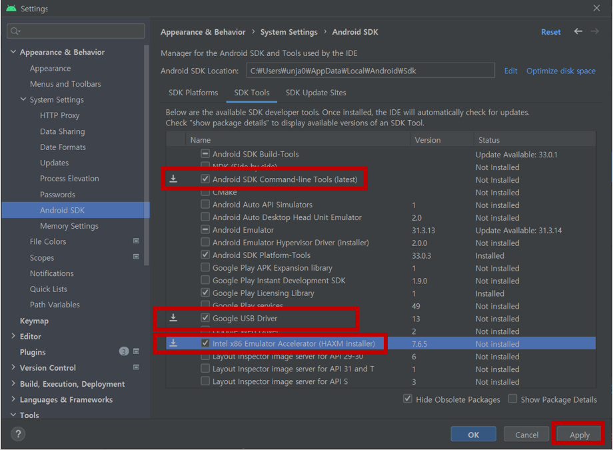Uncheck Android SDK Platform-Tools
This screenshot has width=613, height=450.
pyautogui.click(x=205, y=255)
